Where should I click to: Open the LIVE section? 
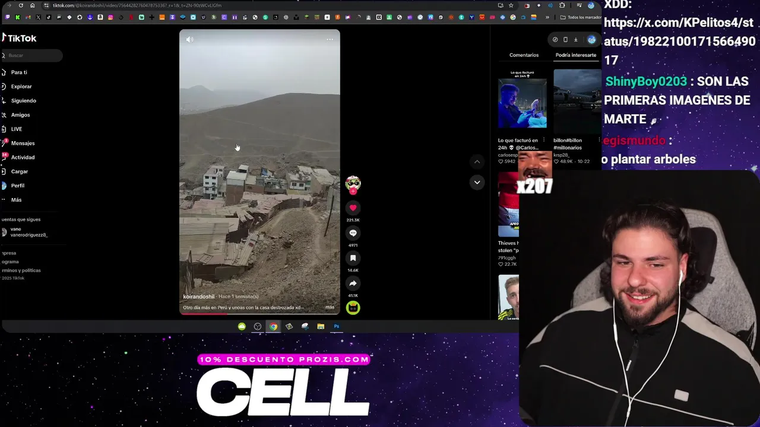[x=16, y=129]
